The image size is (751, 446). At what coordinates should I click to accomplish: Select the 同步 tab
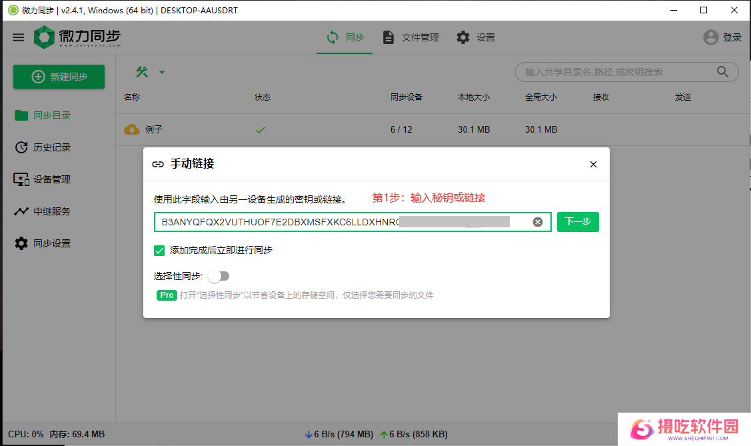pos(346,37)
